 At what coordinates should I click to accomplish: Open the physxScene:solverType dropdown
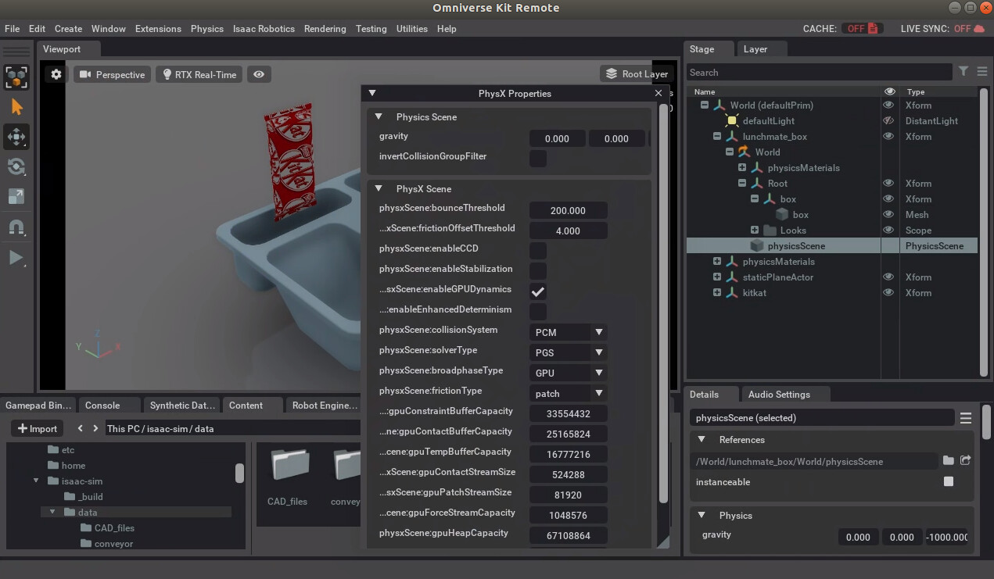568,352
